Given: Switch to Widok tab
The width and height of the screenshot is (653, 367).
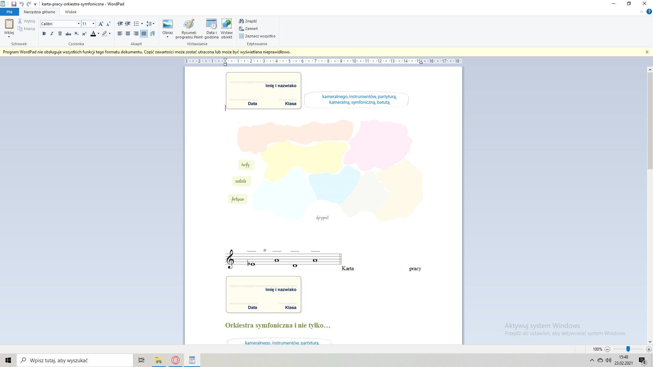Looking at the screenshot, I should 71,12.
